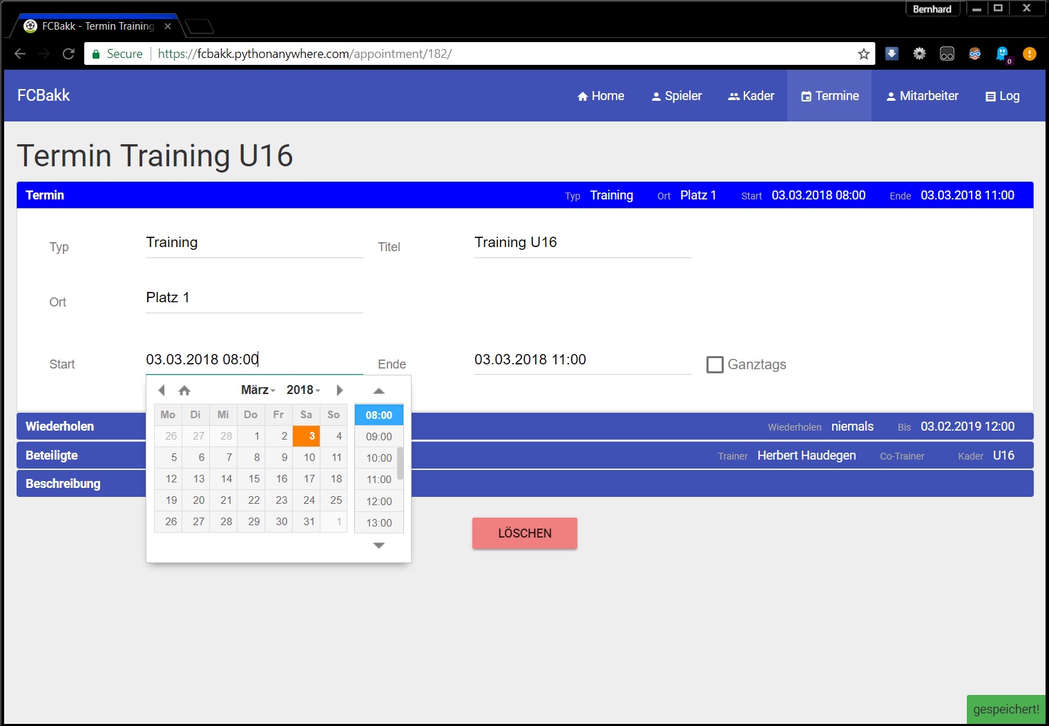Go to next month in datepicker

[339, 391]
